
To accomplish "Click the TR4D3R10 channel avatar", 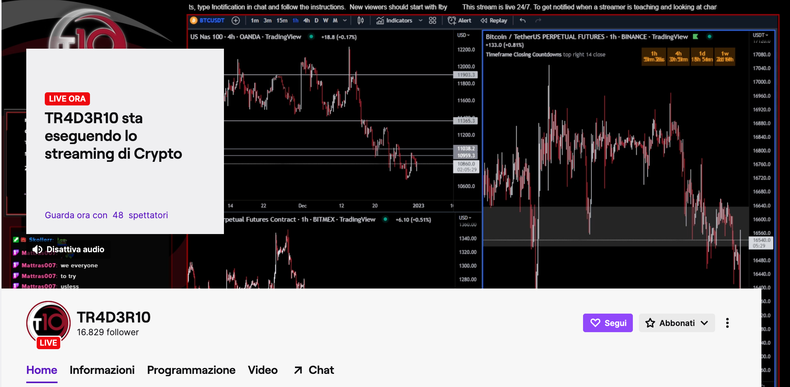I will point(48,323).
